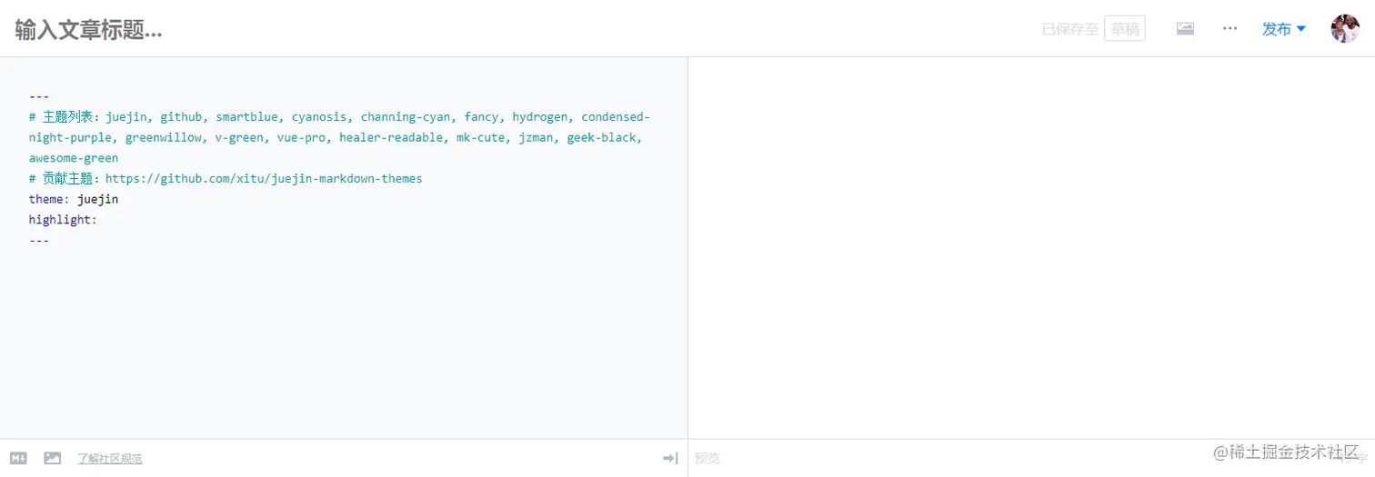
Task: Open the user avatar menu
Action: point(1345,29)
